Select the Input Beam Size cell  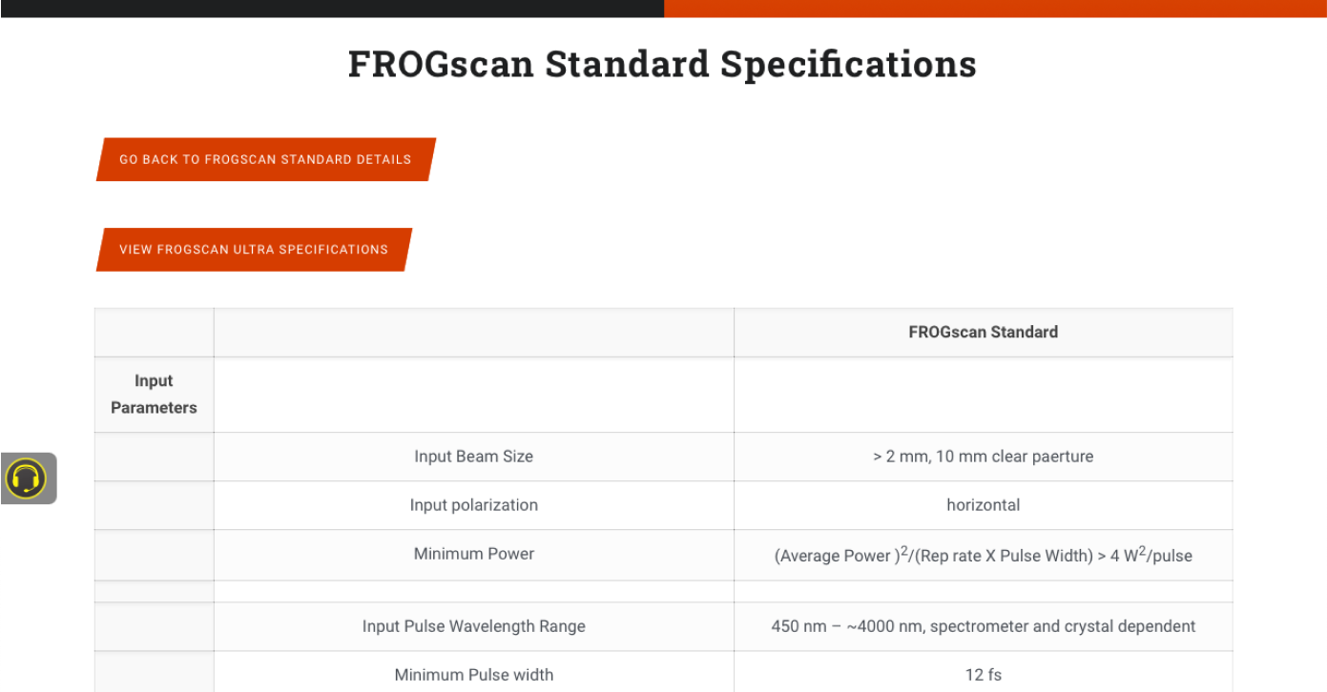[x=473, y=456]
